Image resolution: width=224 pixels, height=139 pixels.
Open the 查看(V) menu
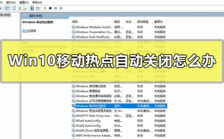click(24, 3)
